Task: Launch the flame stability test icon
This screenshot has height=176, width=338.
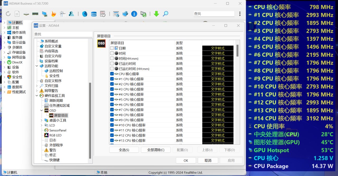Action: click(53, 14)
